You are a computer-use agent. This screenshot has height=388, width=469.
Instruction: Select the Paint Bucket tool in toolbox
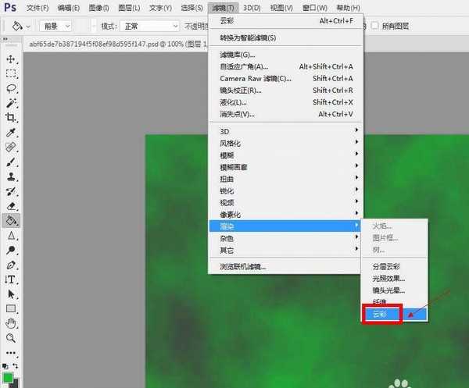pyautogui.click(x=11, y=221)
